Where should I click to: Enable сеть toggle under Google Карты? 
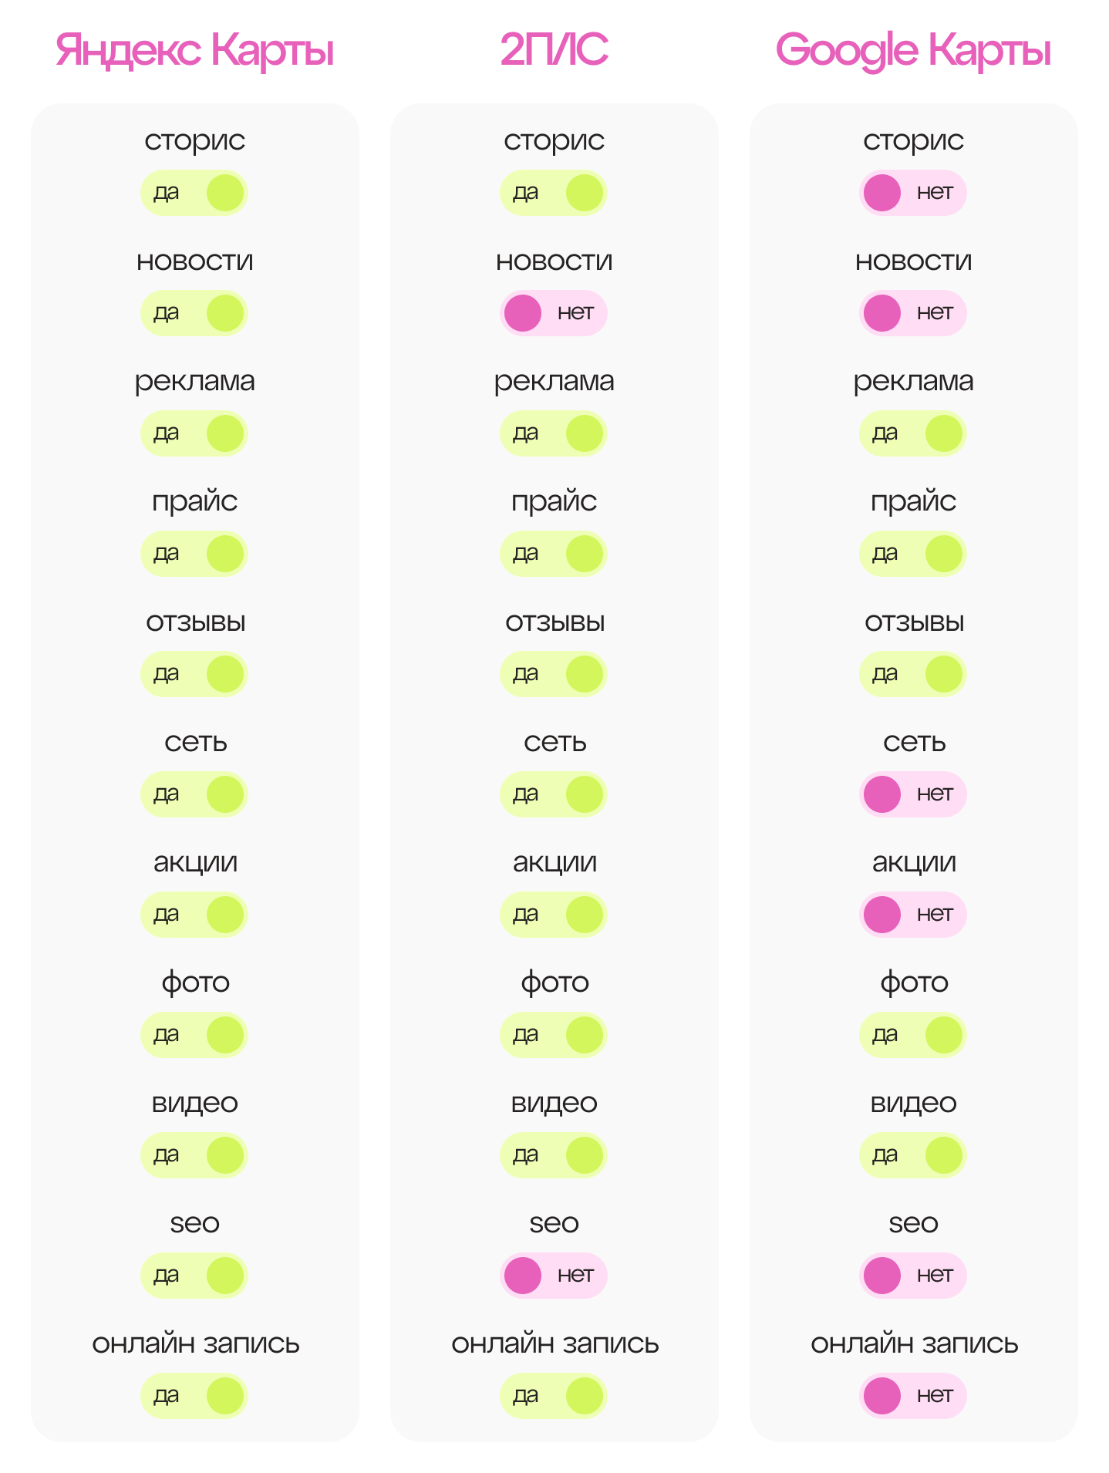pyautogui.click(x=912, y=794)
